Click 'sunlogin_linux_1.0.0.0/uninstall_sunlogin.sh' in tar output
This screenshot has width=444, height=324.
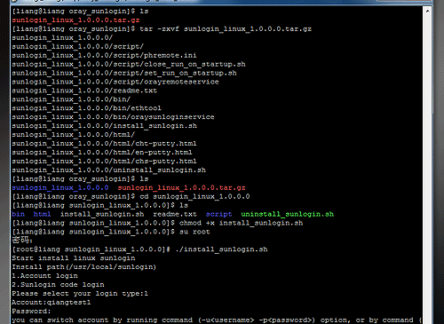pyautogui.click(x=108, y=170)
